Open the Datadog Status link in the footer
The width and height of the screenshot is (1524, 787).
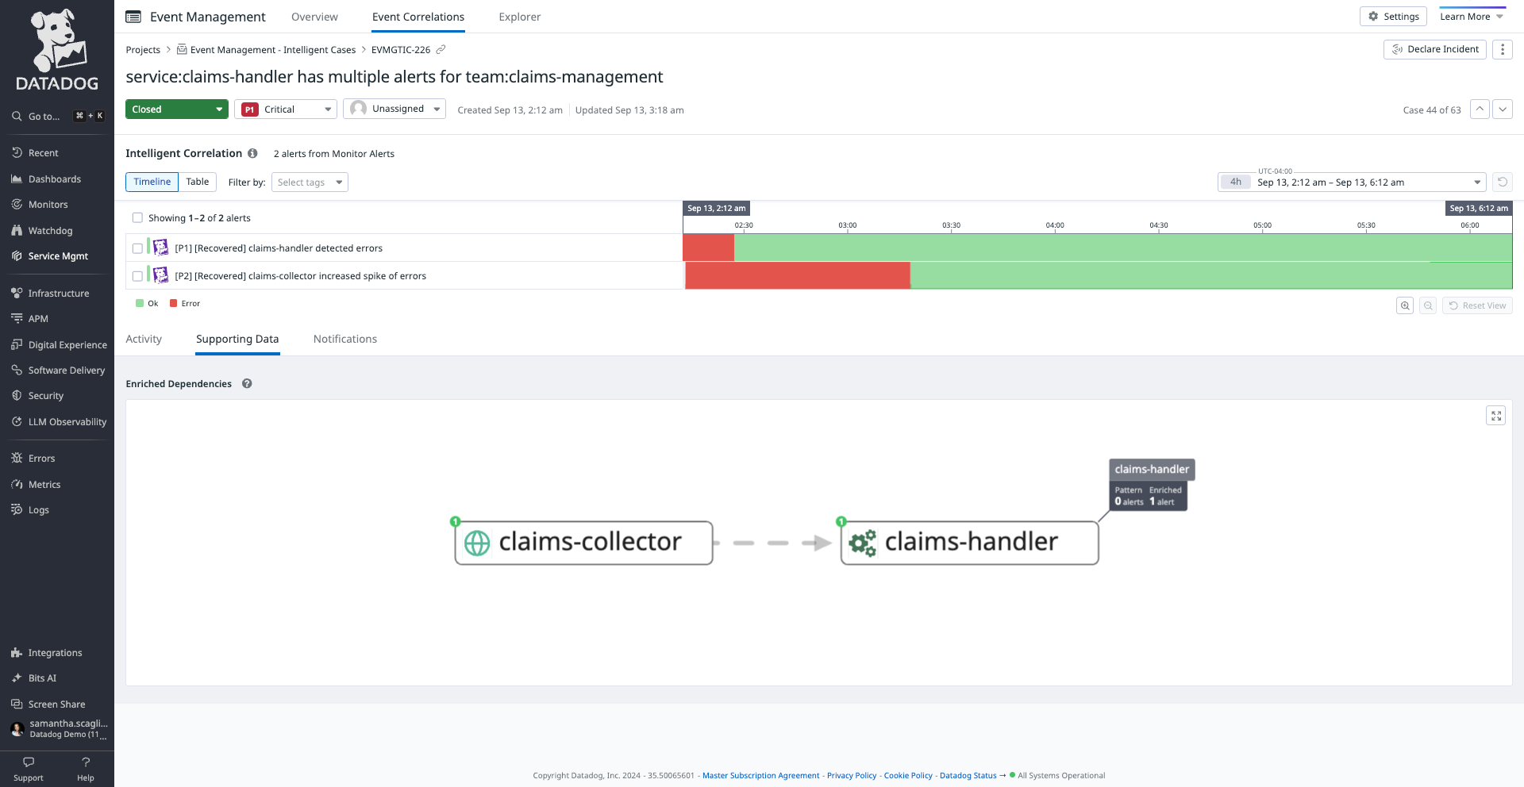[968, 775]
